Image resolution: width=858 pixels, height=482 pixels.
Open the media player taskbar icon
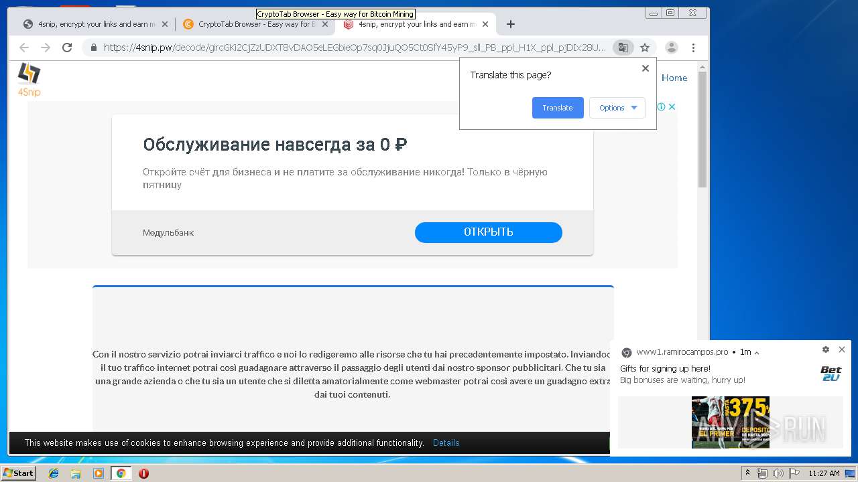[99, 473]
